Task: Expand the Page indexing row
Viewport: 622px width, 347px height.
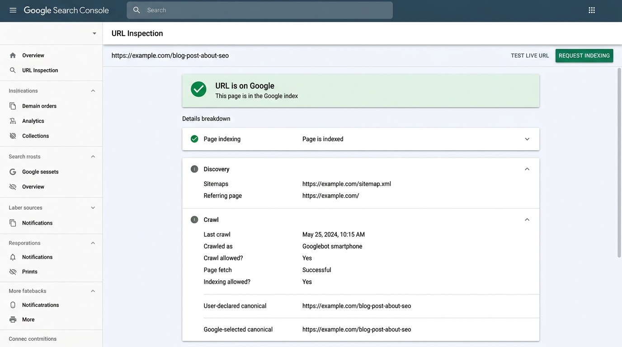Action: point(527,139)
